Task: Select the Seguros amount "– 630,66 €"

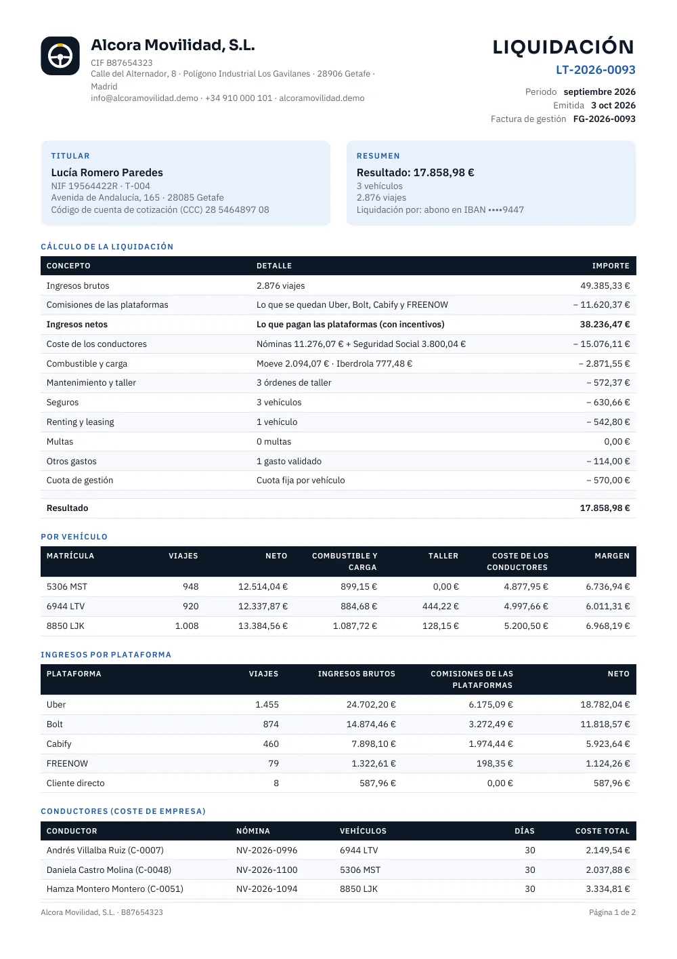Action: pyautogui.click(x=608, y=403)
